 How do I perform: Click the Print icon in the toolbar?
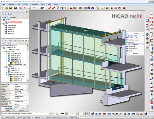coord(20,8)
